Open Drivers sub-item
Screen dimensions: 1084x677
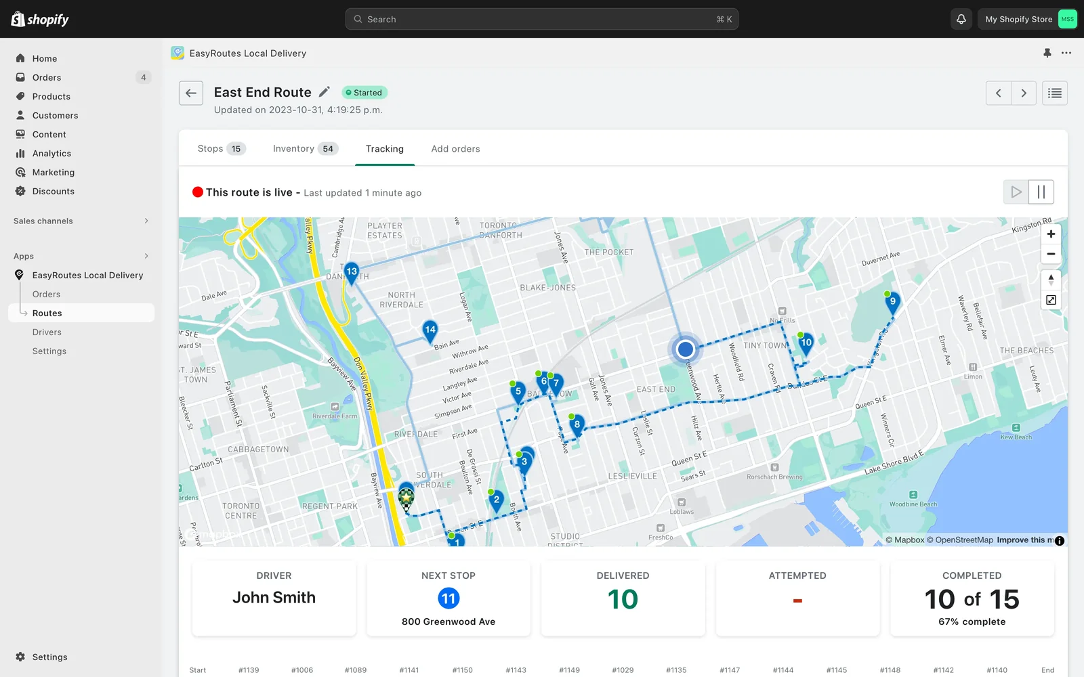47,332
